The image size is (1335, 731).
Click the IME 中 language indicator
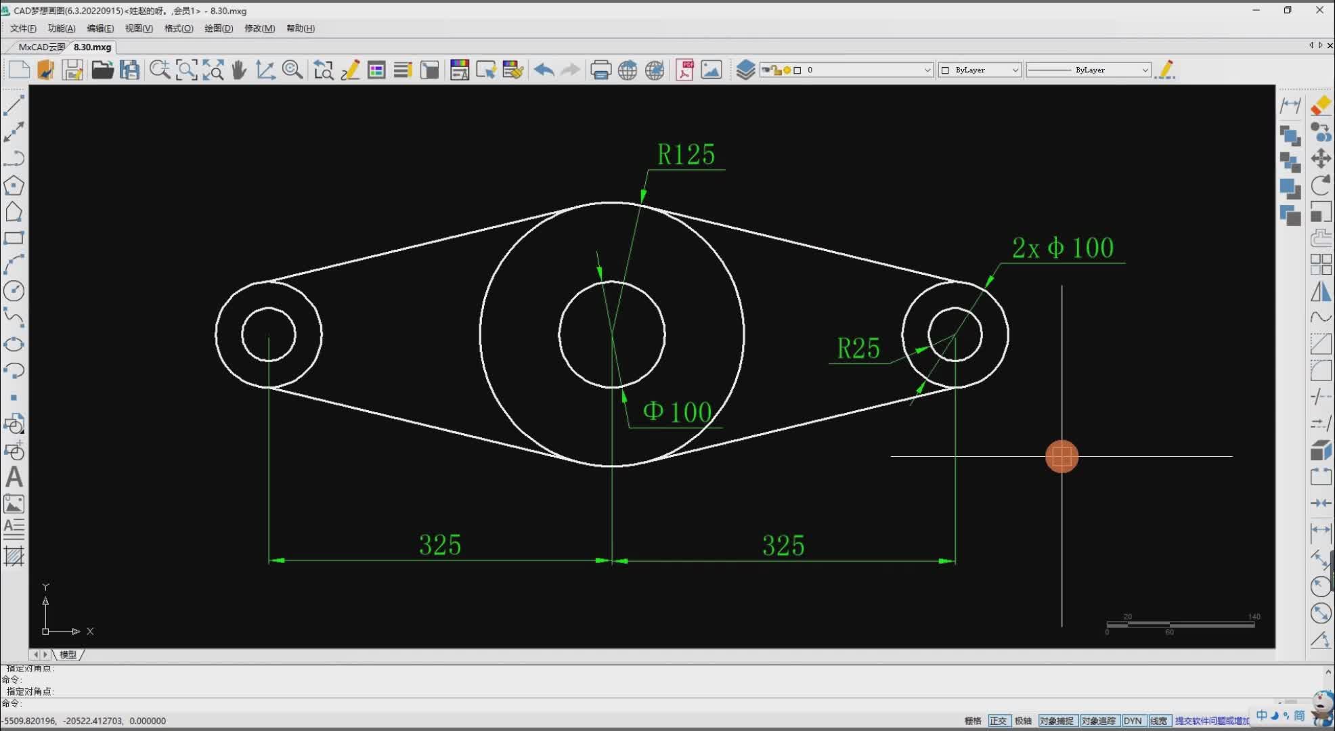point(1262,715)
